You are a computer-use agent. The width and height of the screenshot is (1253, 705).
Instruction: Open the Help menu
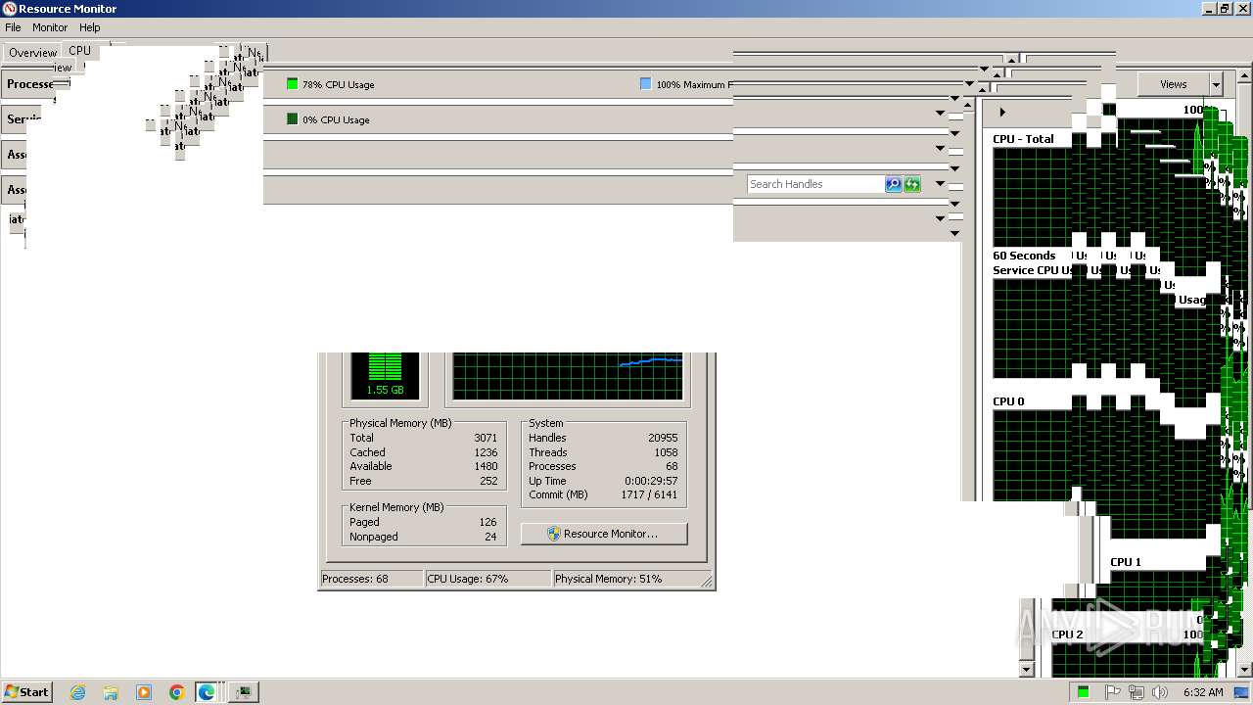(x=90, y=27)
